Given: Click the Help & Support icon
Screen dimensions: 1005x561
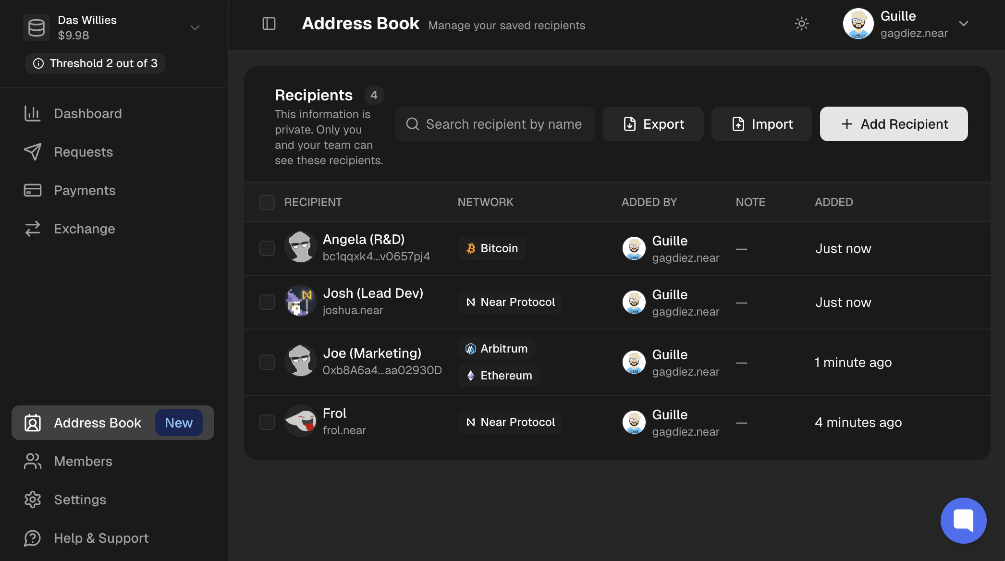Looking at the screenshot, I should [x=32, y=538].
